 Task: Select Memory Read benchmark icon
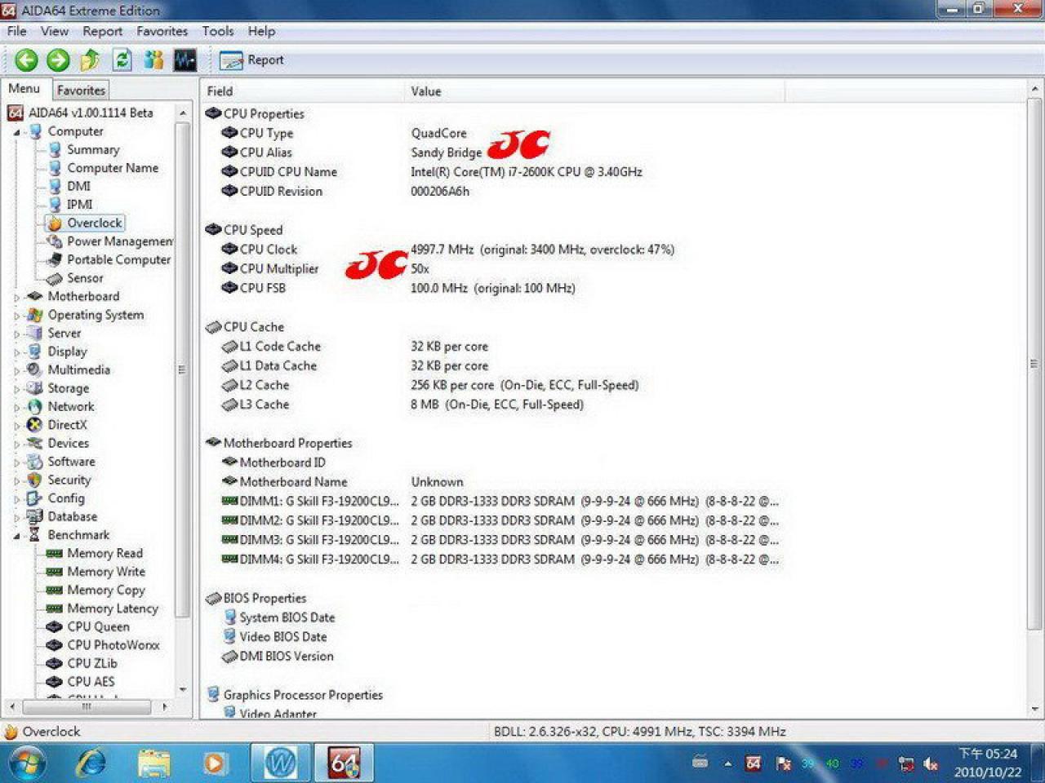tap(54, 553)
